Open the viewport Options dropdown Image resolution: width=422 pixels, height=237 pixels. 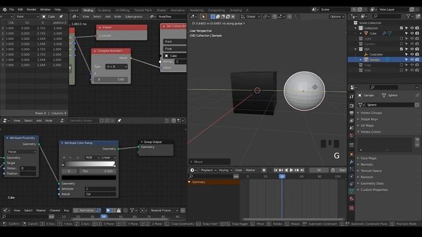pos(337,16)
